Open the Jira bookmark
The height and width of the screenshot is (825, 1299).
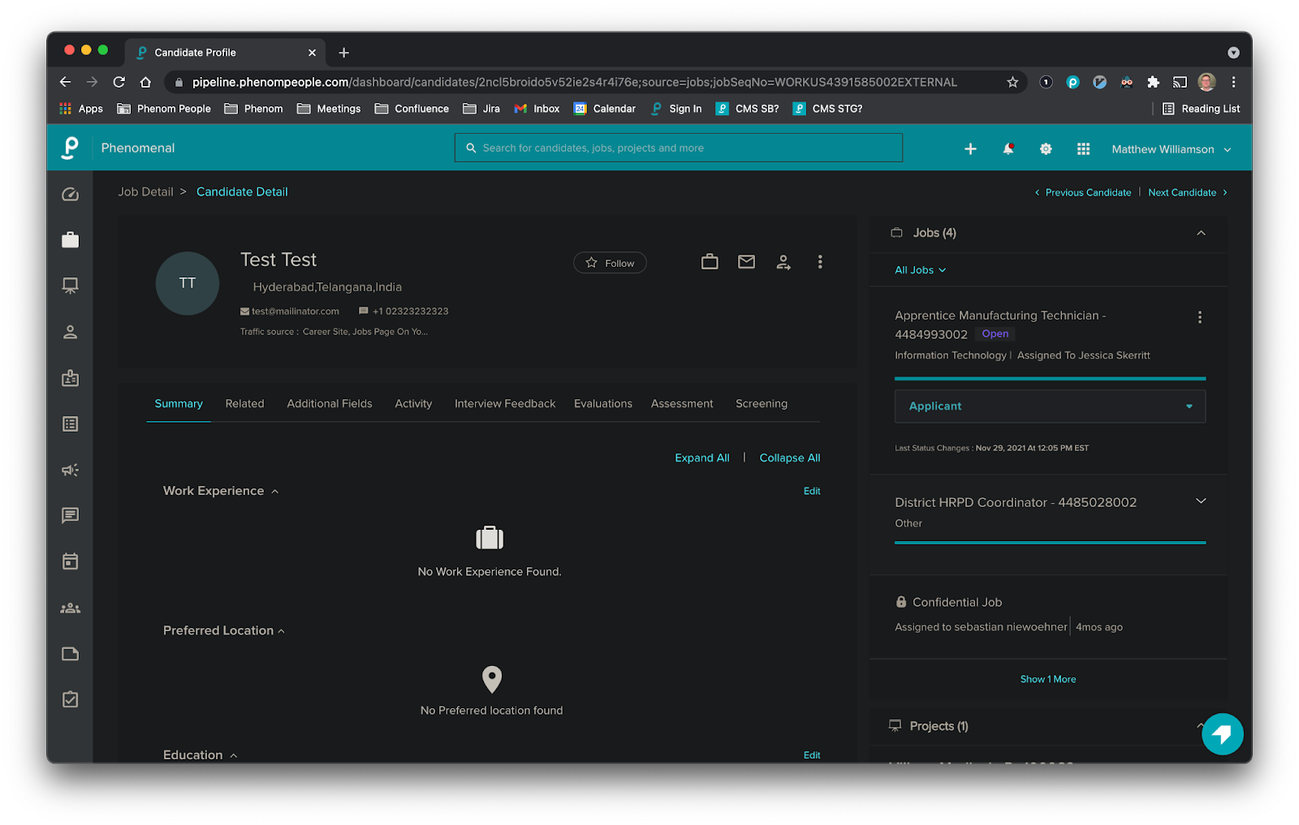[481, 109]
